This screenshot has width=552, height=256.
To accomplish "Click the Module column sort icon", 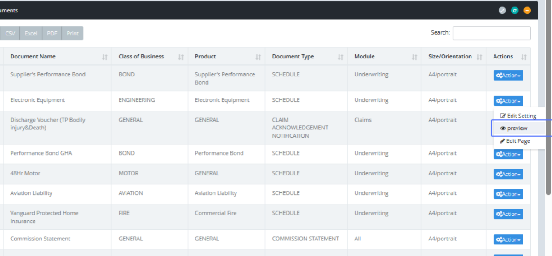I will pyautogui.click(x=414, y=57).
